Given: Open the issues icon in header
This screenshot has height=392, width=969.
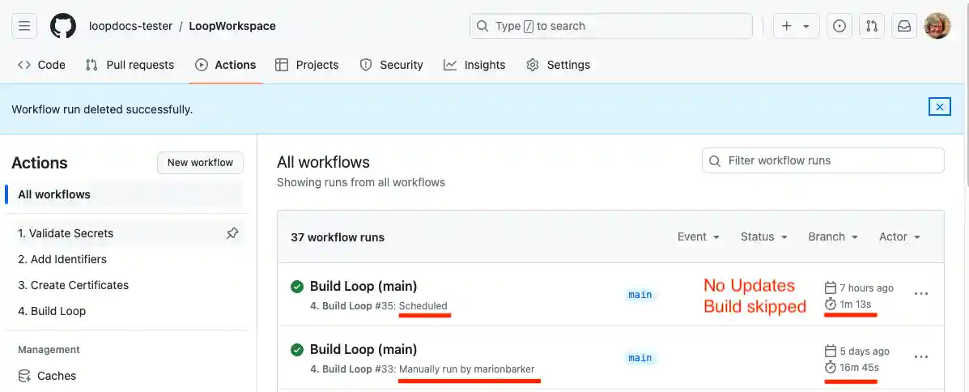Looking at the screenshot, I should (x=839, y=26).
